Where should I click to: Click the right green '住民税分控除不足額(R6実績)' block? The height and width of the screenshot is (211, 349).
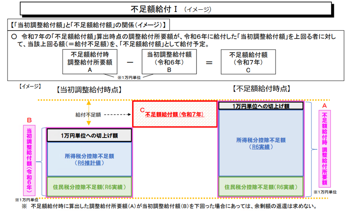[x=261, y=187]
